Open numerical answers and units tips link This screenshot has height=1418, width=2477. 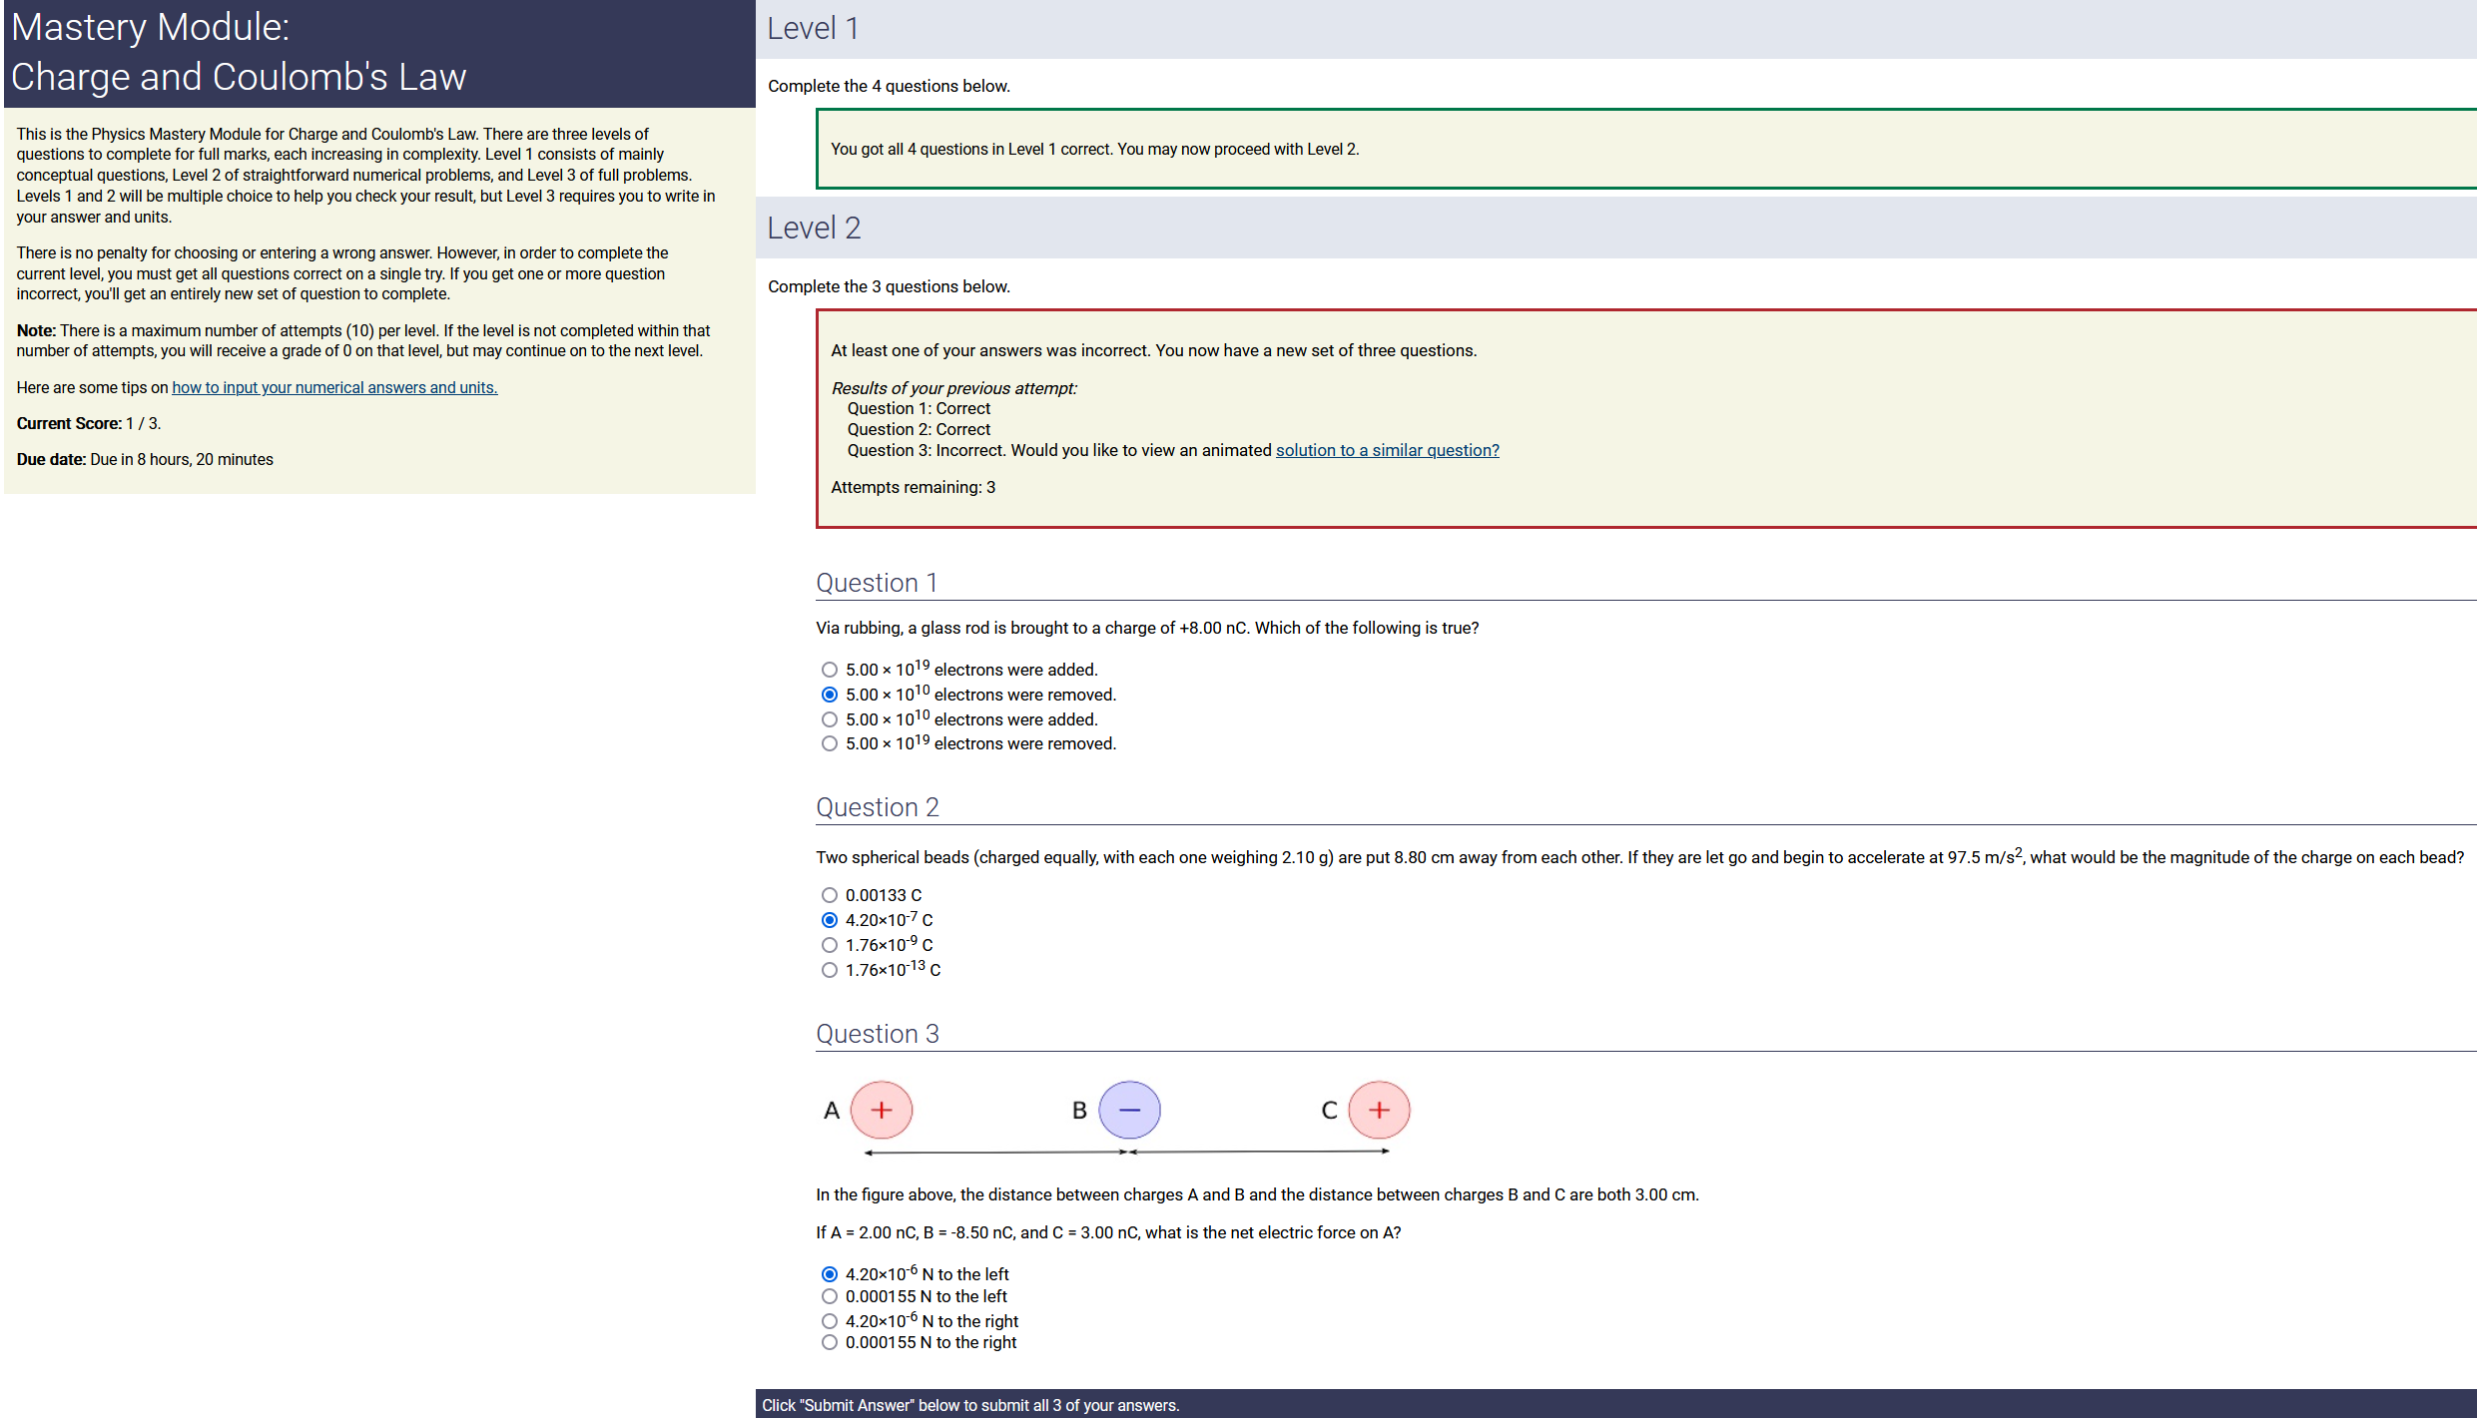tap(334, 387)
